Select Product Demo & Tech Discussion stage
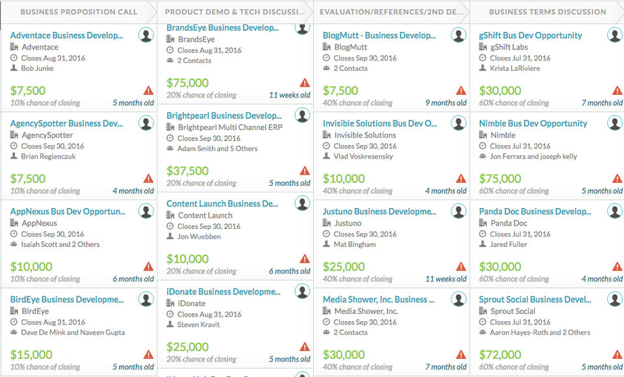 [x=235, y=12]
